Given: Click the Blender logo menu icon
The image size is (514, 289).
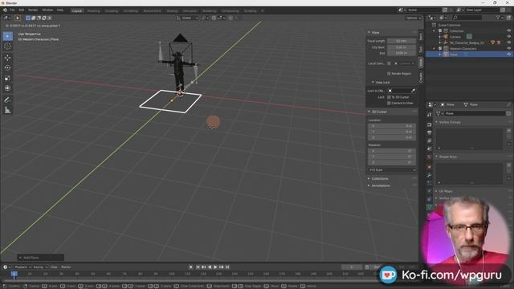Looking at the screenshot, I should click(5, 10).
